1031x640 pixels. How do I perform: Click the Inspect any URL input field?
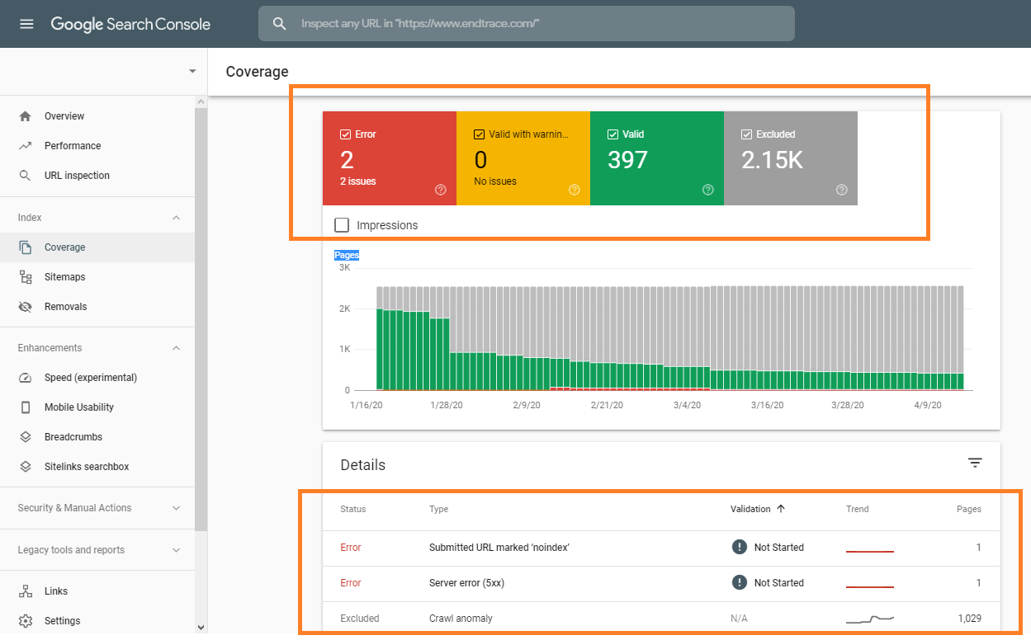[x=527, y=24]
